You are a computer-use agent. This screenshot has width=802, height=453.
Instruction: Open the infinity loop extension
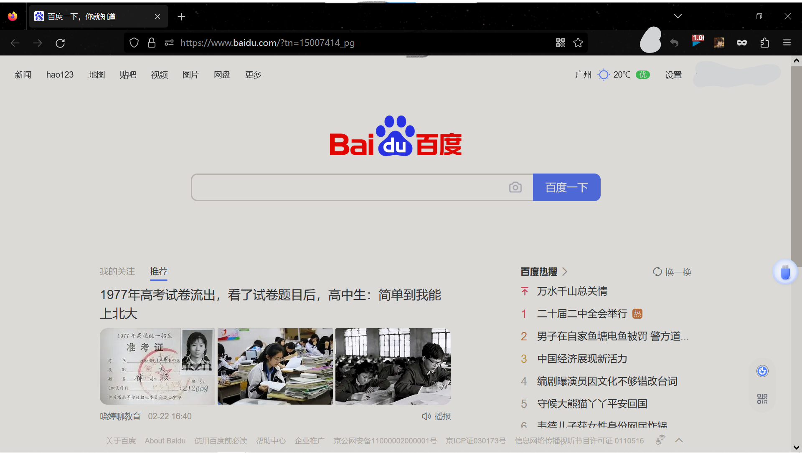pyautogui.click(x=742, y=43)
